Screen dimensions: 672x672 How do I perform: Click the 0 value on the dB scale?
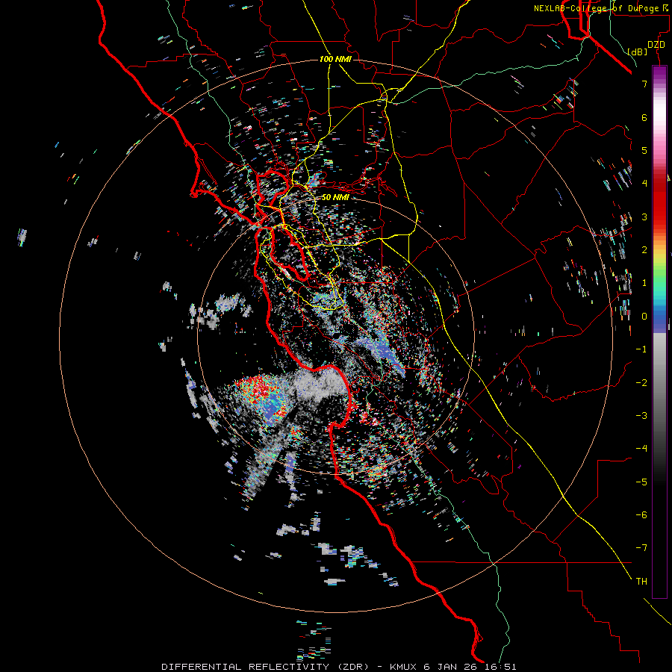click(x=644, y=317)
